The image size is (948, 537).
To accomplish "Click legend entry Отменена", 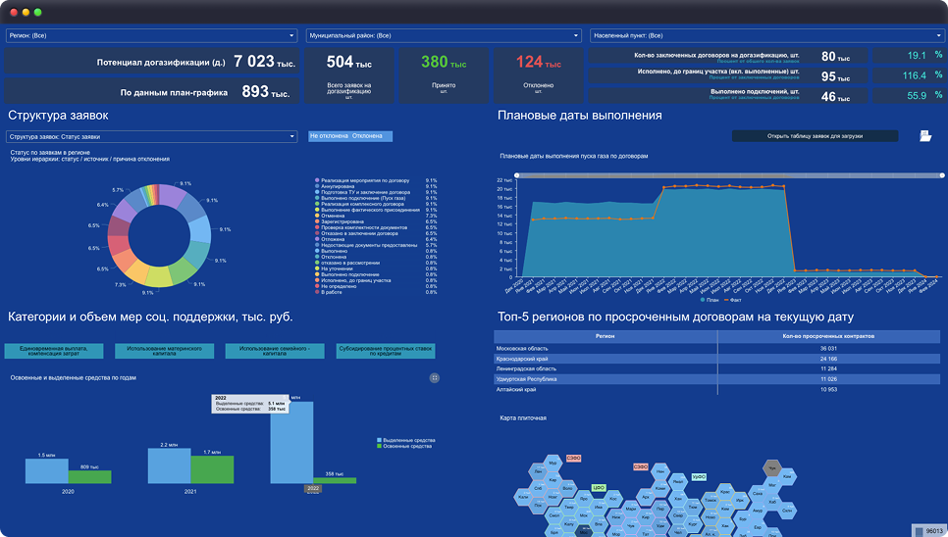I will tap(330, 216).
